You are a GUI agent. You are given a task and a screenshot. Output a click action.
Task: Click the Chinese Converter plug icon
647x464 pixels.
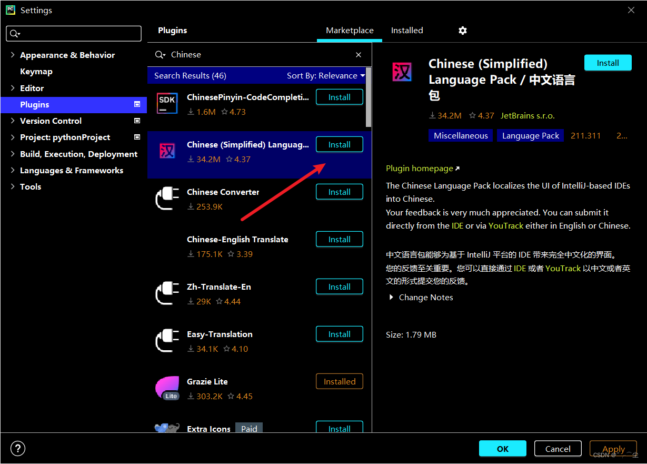[x=167, y=199]
